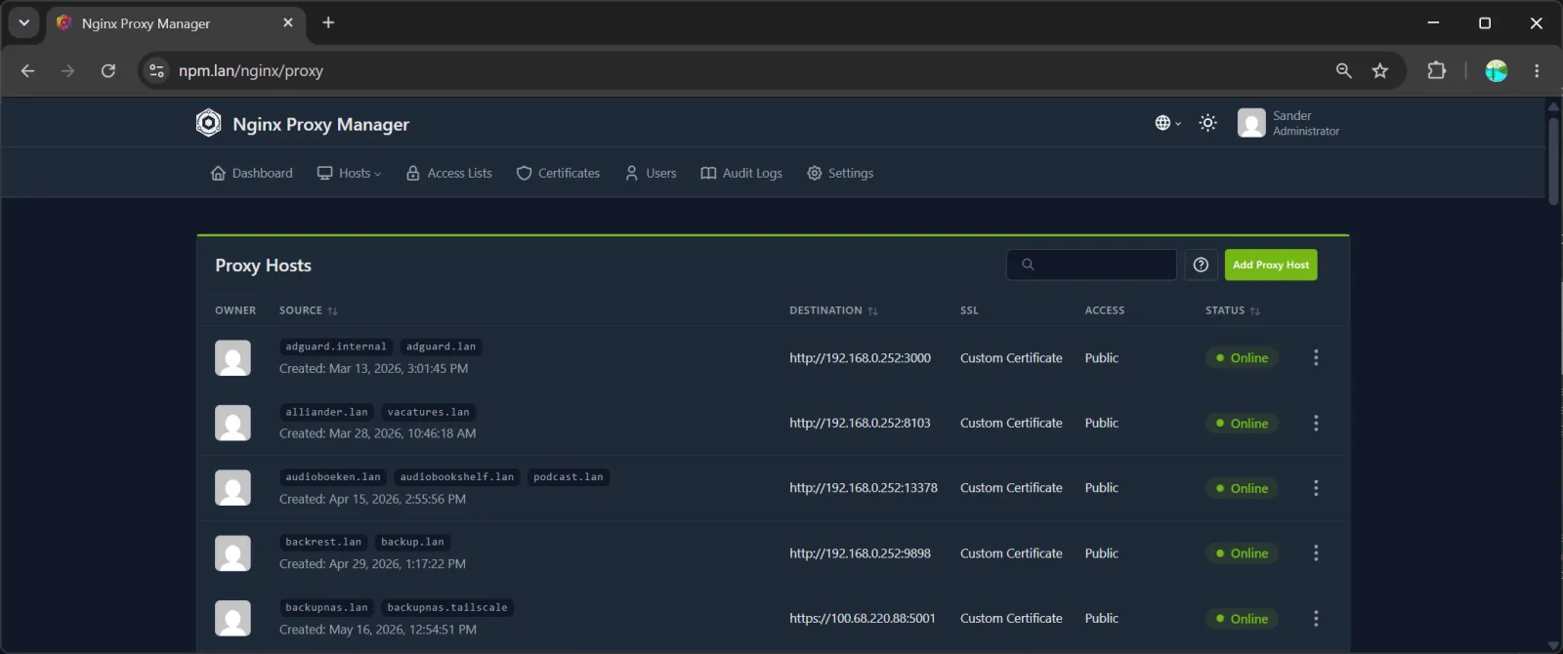Open Audit Logs page
Image resolution: width=1563 pixels, height=654 pixels.
(741, 173)
